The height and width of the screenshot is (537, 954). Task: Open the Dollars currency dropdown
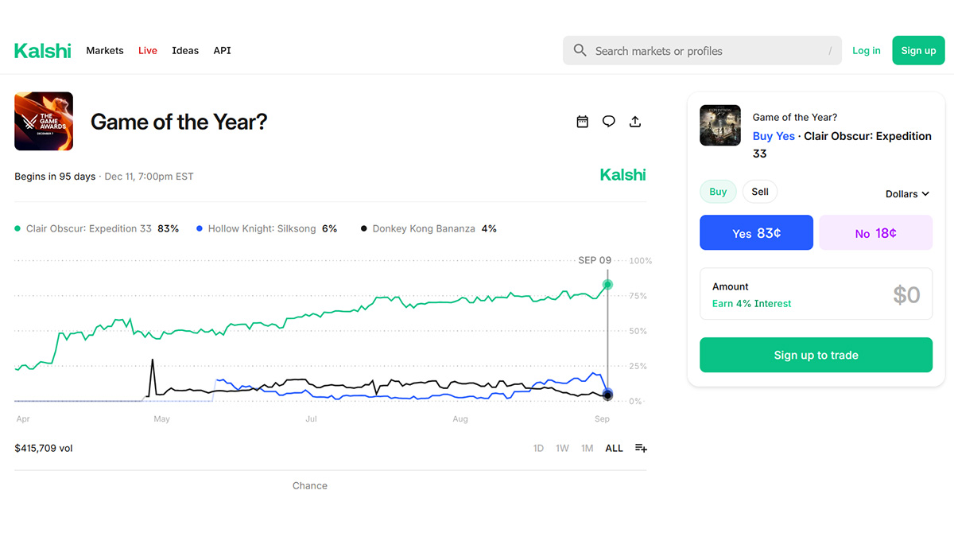tap(906, 193)
